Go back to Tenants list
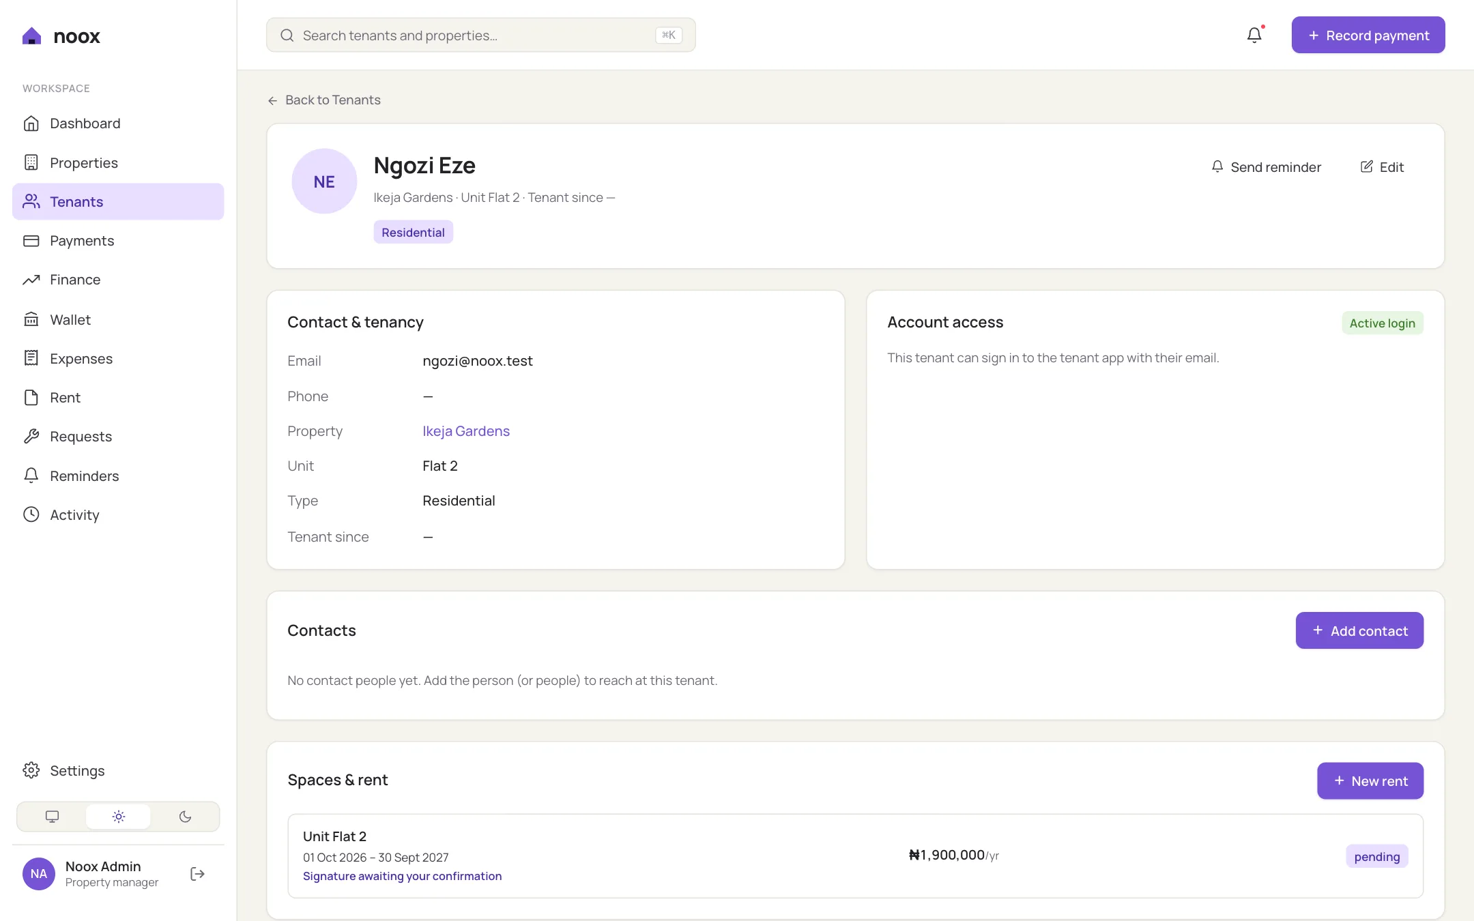Viewport: 1474px width, 921px height. [324, 100]
